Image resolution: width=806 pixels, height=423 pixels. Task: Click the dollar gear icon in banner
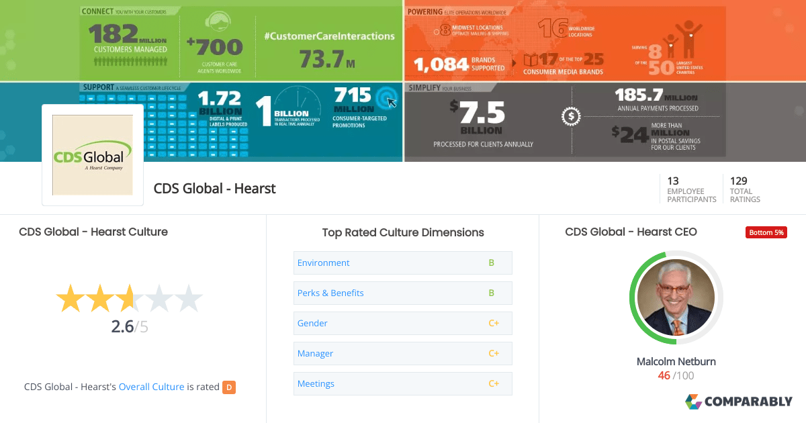(x=571, y=116)
